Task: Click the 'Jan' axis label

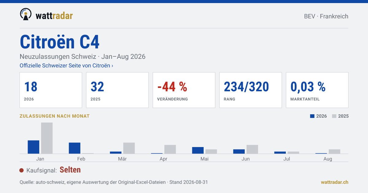Action: (40, 159)
